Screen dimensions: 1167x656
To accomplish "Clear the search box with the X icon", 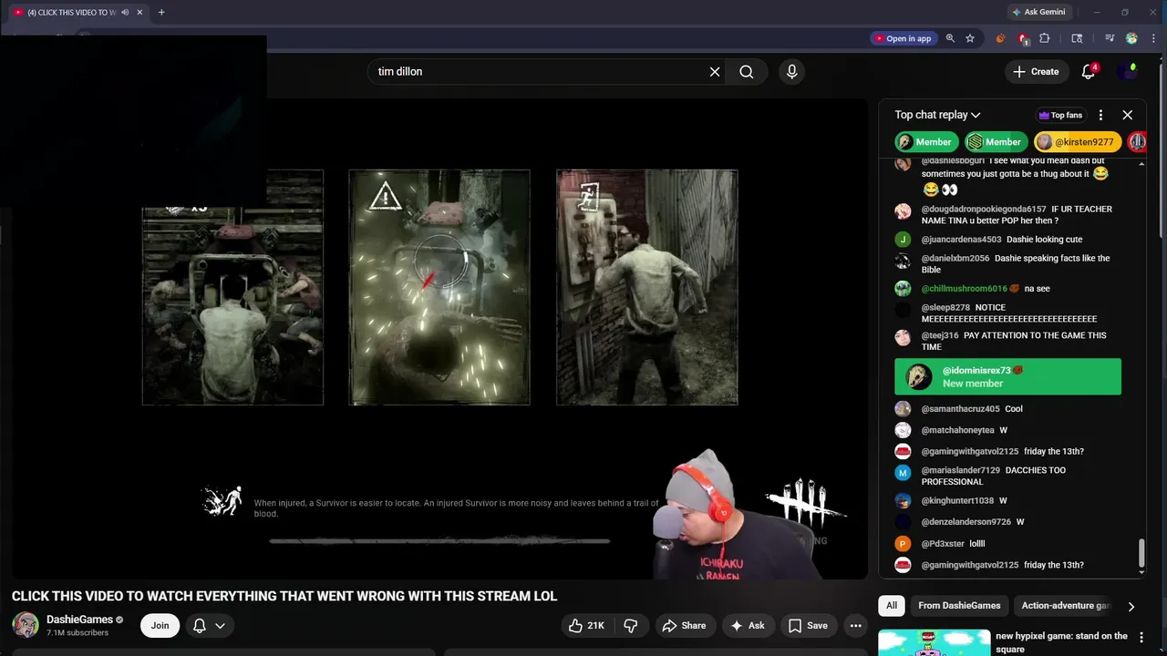I will [715, 72].
